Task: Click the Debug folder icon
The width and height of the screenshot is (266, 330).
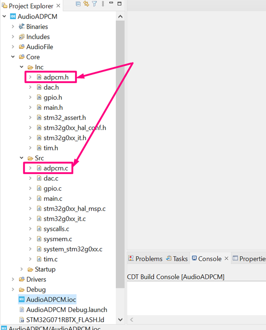Action: pyautogui.click(x=21, y=289)
